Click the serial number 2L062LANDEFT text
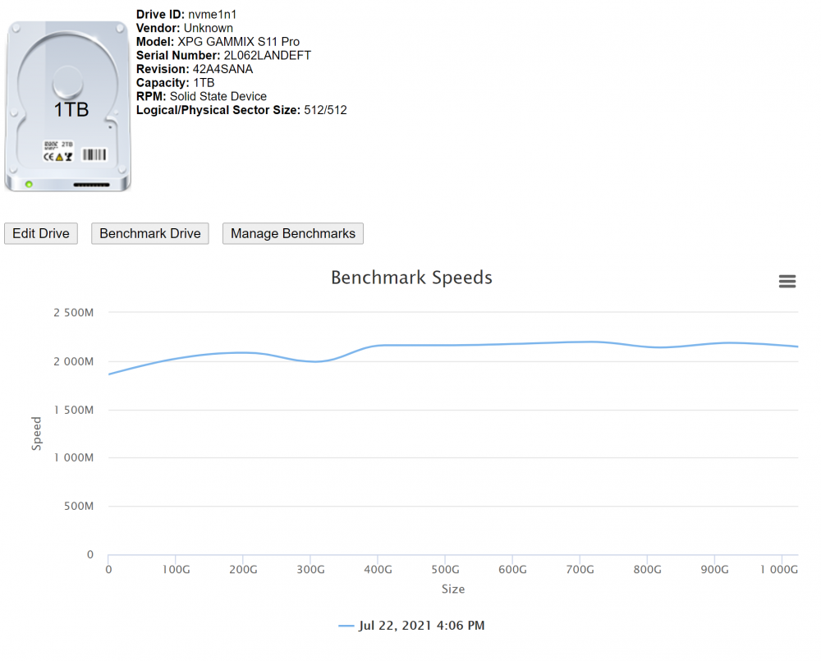 268,56
